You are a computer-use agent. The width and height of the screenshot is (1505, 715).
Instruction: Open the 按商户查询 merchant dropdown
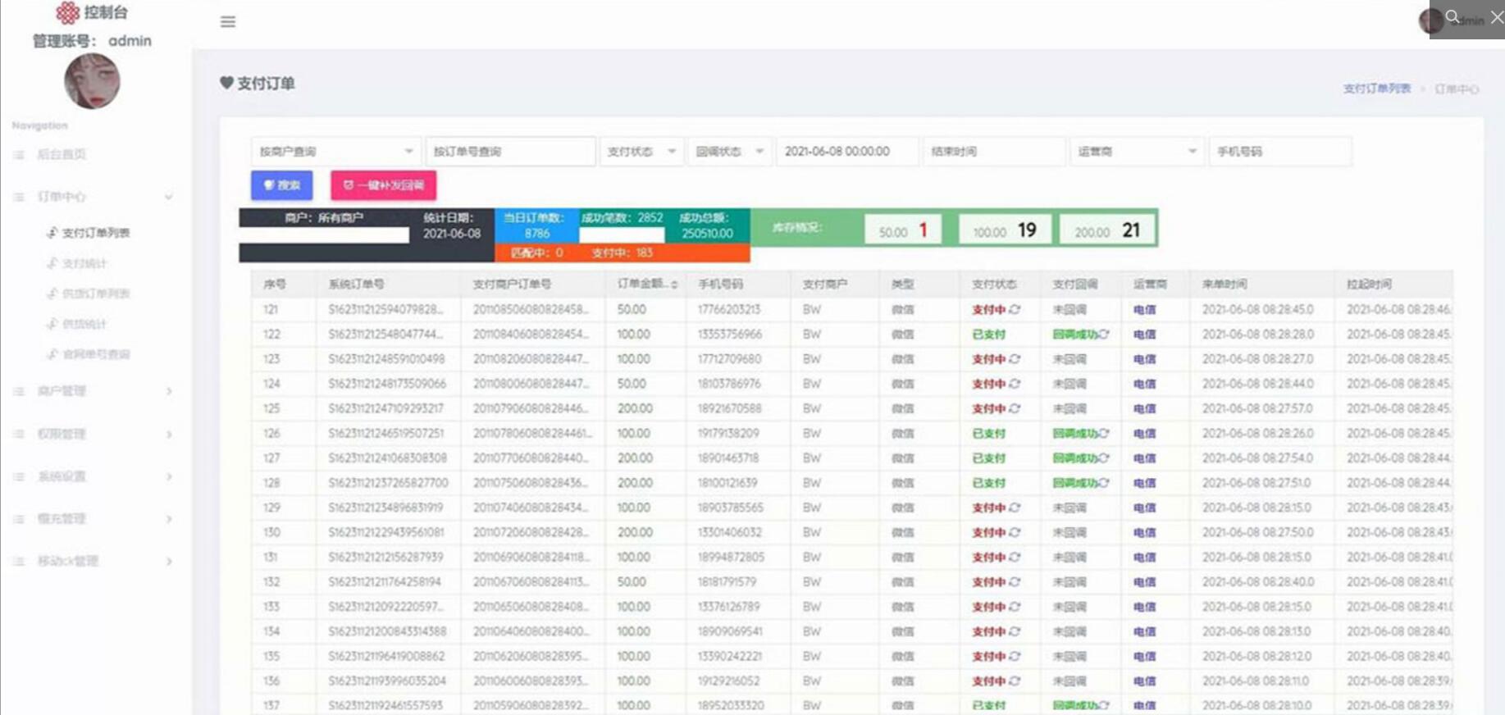335,151
